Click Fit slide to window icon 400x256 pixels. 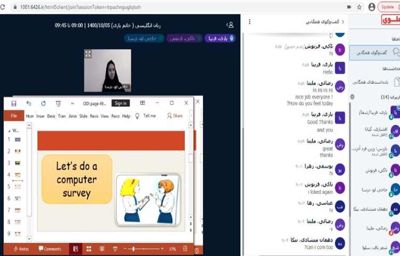tap(185, 249)
